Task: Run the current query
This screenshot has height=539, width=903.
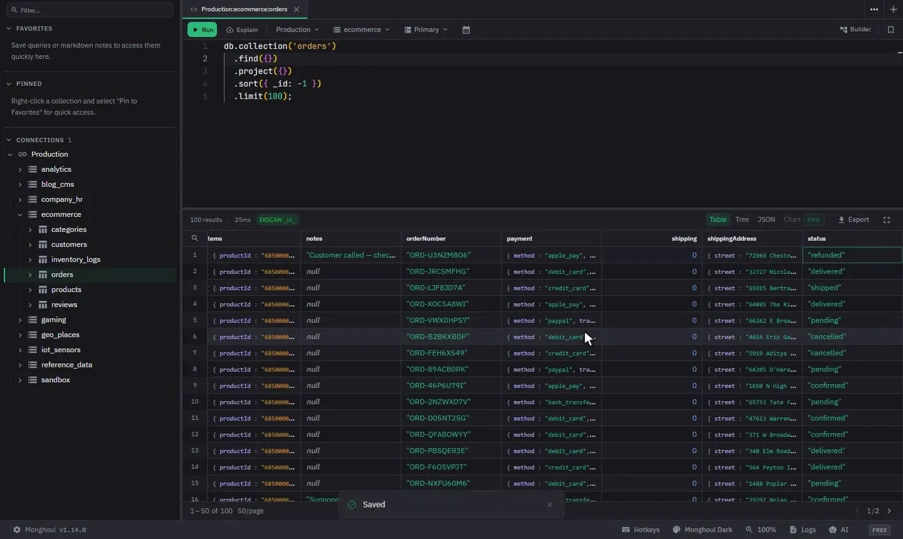Action: point(203,29)
